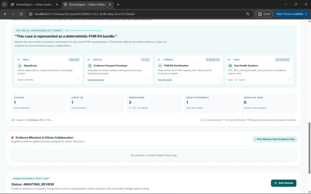Click the One Health Systems globe icon
This screenshot has height=194, width=311.
[230, 66]
